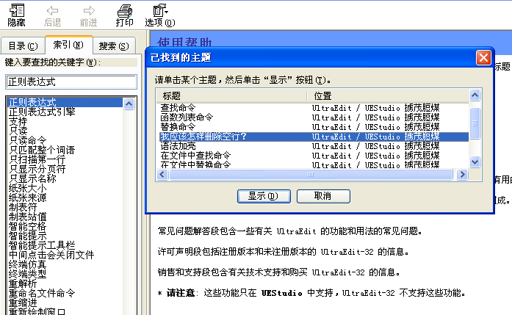Screen dimensions: 512x315
Task: Click the index list scroll up arrow
Action: pos(129,104)
